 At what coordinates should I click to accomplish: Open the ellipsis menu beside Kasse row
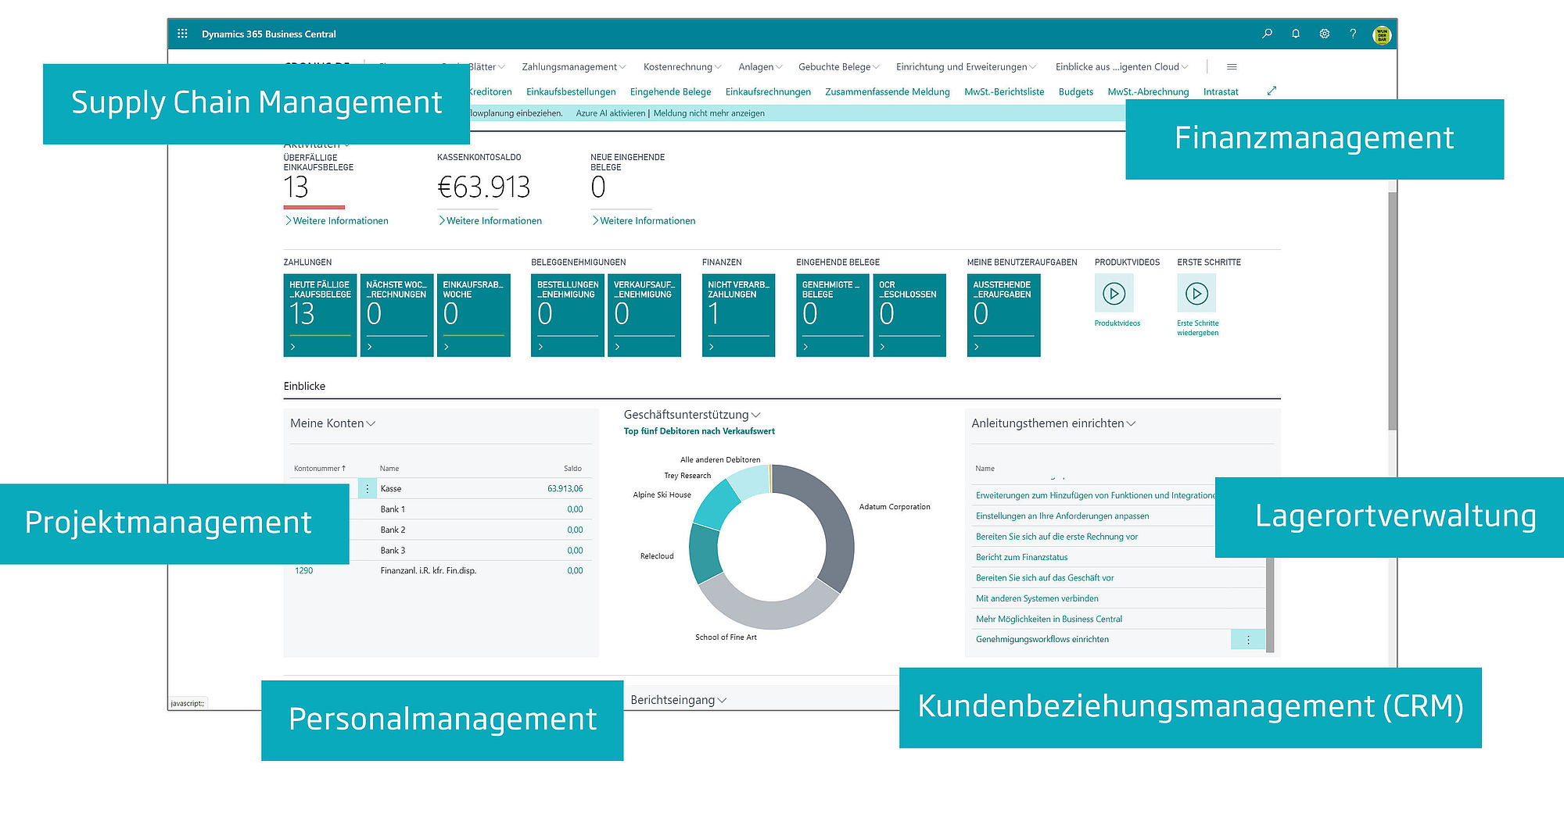tap(367, 488)
